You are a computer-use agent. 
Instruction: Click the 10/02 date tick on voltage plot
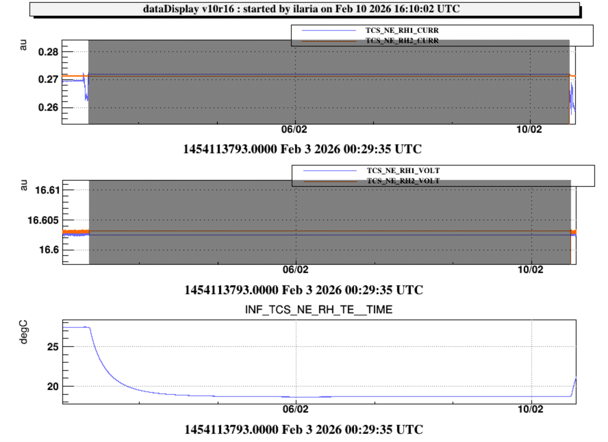click(x=530, y=270)
